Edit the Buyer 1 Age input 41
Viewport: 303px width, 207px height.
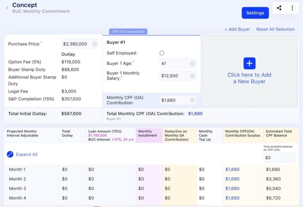tap(178, 63)
